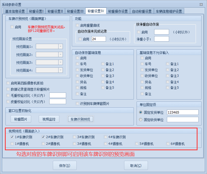Select the 车辆信息维护设置 tab
This screenshot has width=207, height=174.
[x=169, y=11]
